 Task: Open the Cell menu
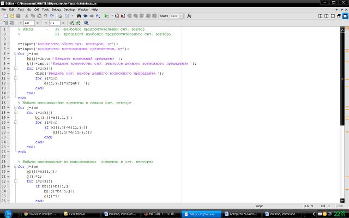(x=35, y=9)
